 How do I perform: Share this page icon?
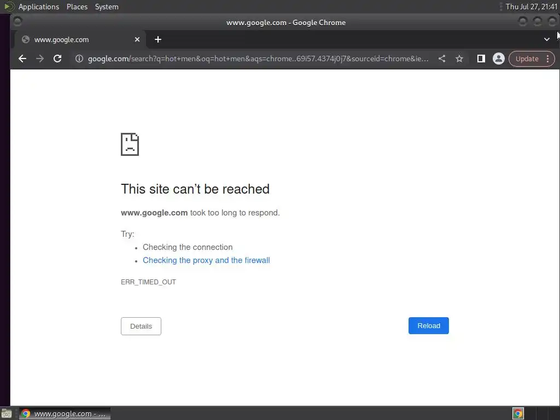pos(442,59)
